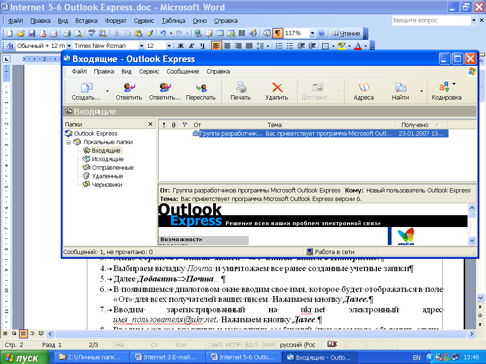Sort messages by Тема column header
The width and height of the screenshot is (486, 364).
tap(329, 125)
